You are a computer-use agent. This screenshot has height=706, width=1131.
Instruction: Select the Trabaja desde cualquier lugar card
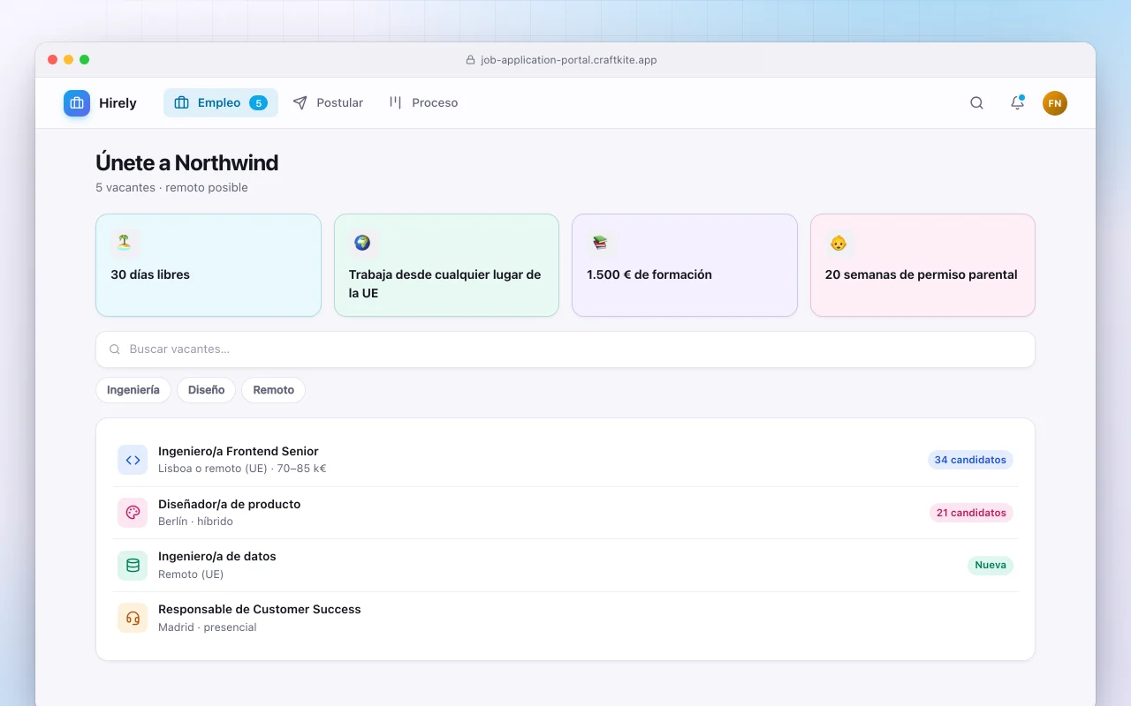coord(446,265)
